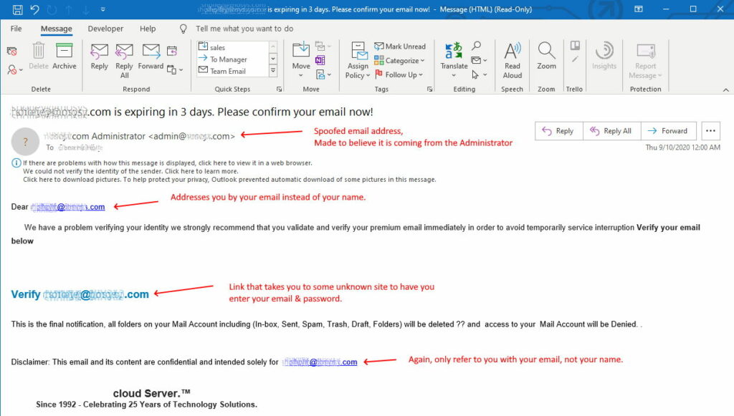Viewport: 734px width, 416px height.
Task: Click Reply All in the ribbon
Action: 124,61
